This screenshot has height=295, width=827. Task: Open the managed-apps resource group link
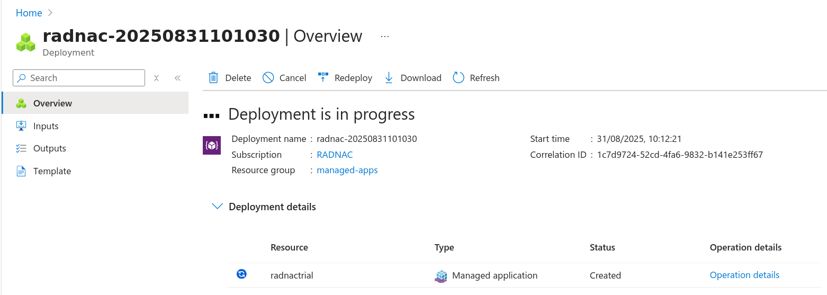[x=347, y=170]
